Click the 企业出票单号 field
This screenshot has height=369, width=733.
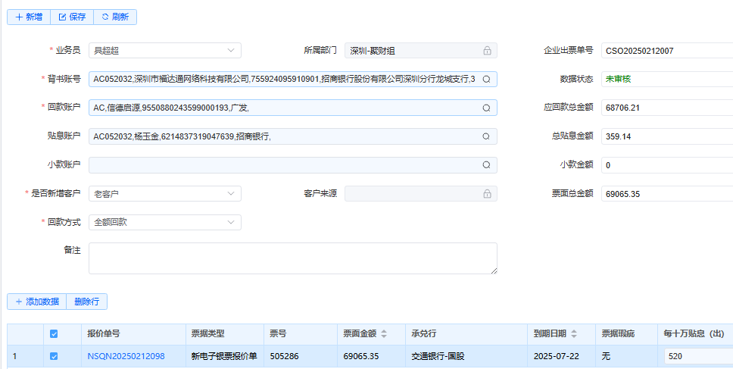667,51
